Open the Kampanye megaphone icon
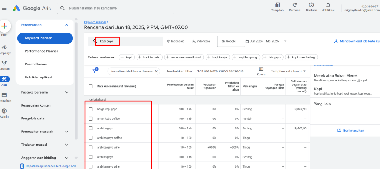 click(x=4, y=47)
